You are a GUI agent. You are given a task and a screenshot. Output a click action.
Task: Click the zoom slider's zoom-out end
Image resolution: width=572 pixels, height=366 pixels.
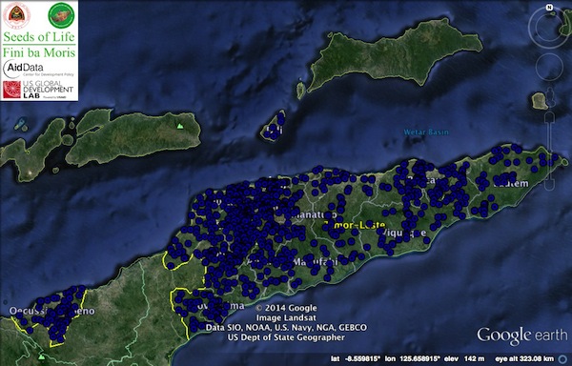[x=550, y=184]
